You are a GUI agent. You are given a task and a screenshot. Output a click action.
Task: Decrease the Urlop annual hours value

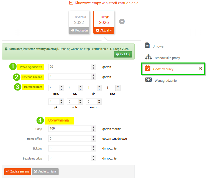click(x=93, y=130)
